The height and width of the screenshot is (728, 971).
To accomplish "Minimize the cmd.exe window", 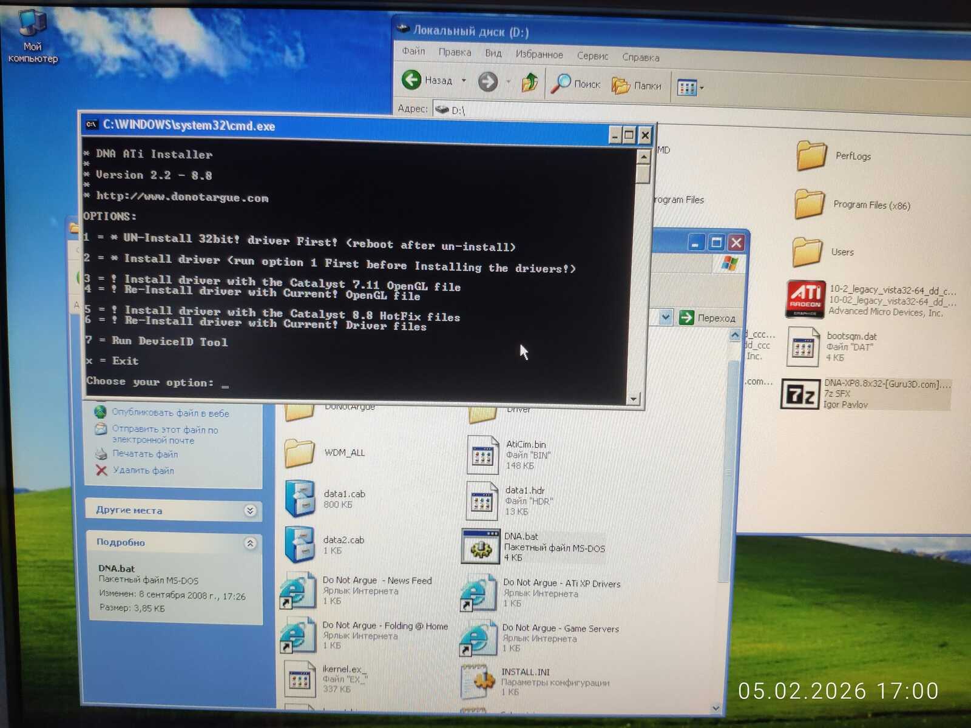I will (615, 135).
